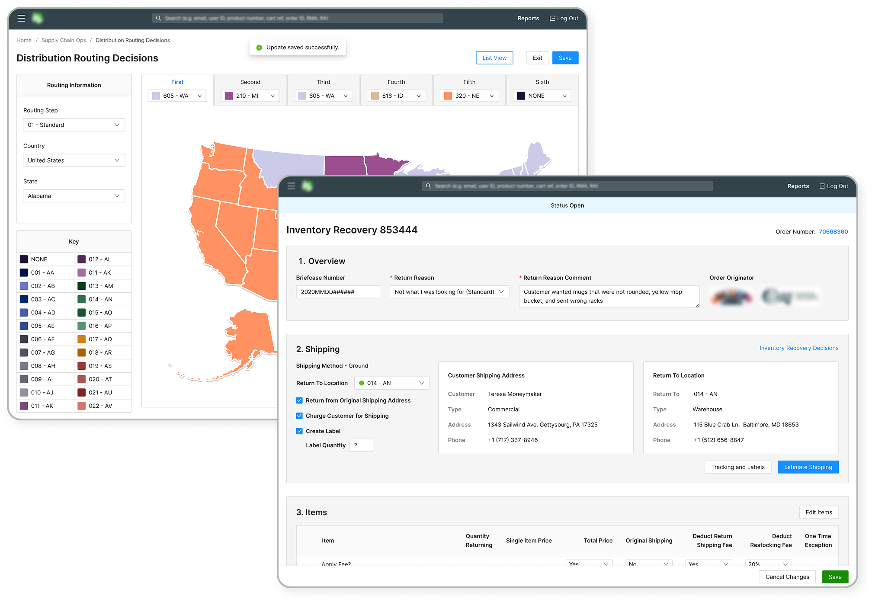Viewport: 872px width, 602px height.
Task: Expand NONE dropdown under Sixth tab
Action: tap(542, 96)
